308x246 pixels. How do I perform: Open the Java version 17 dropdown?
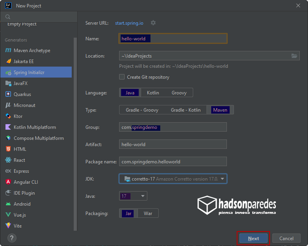pyautogui.click(x=133, y=196)
